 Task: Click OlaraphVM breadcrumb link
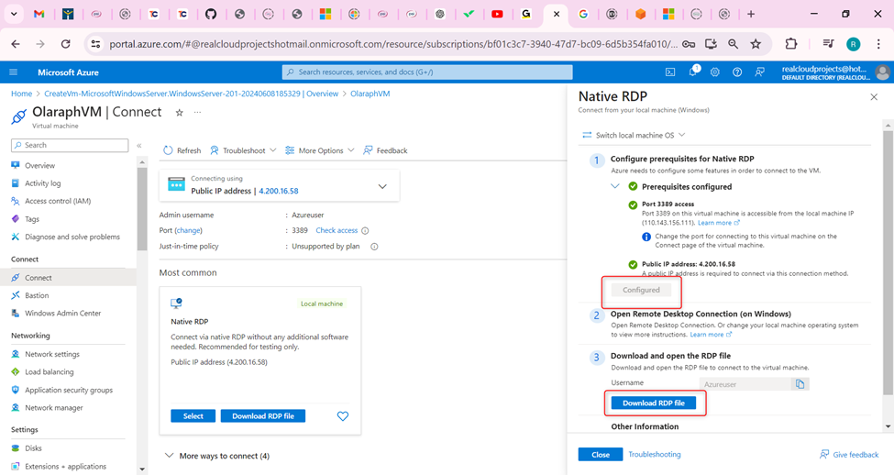(x=370, y=94)
